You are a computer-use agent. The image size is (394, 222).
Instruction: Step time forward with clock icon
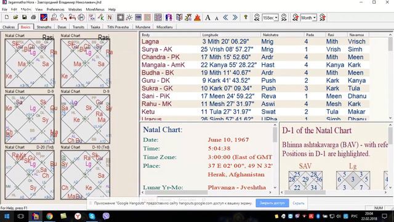284,17
